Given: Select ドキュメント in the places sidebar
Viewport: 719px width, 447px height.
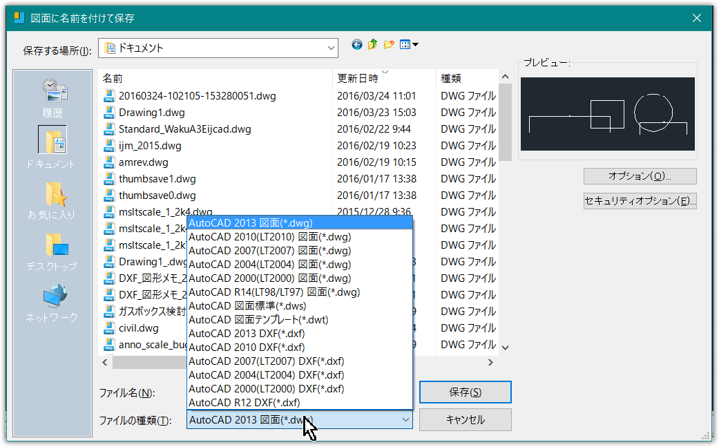Looking at the screenshot, I should (x=51, y=148).
